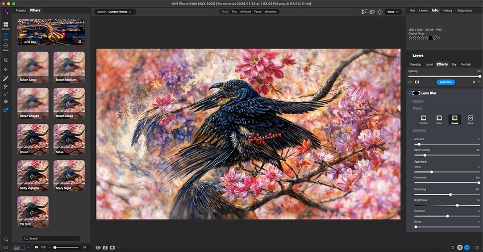483x252 pixels.
Task: Open the More styles dropdown
Action: [x=470, y=119]
